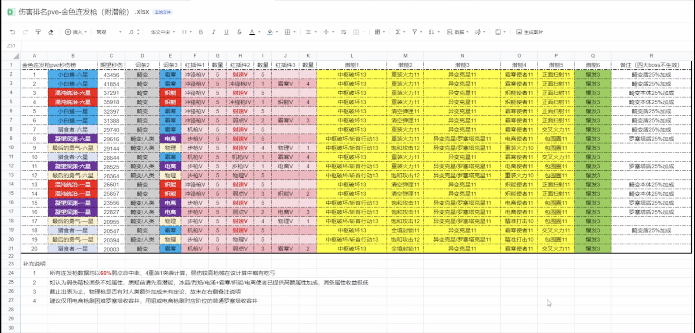Select cell 罗塞塔盾25%加成 in row 9
This screenshot has height=333, width=695.
click(x=651, y=139)
